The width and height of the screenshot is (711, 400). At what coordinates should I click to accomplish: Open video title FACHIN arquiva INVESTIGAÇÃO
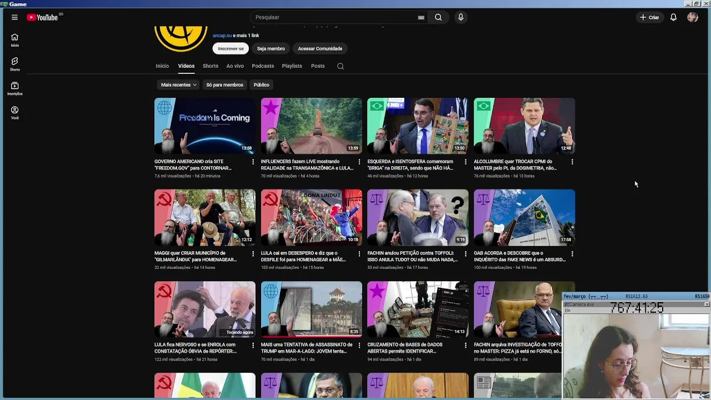coord(518,348)
